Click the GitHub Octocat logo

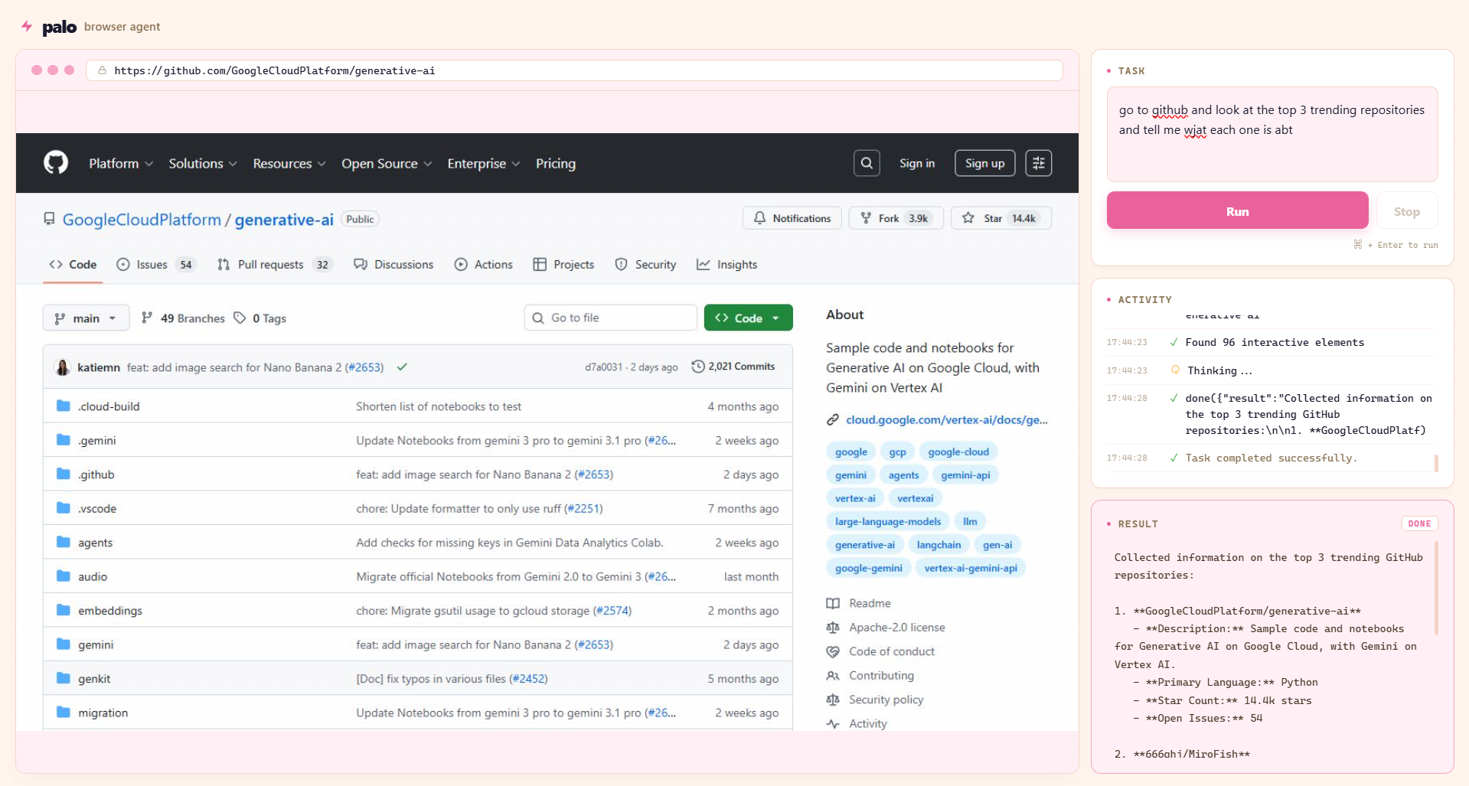[56, 163]
